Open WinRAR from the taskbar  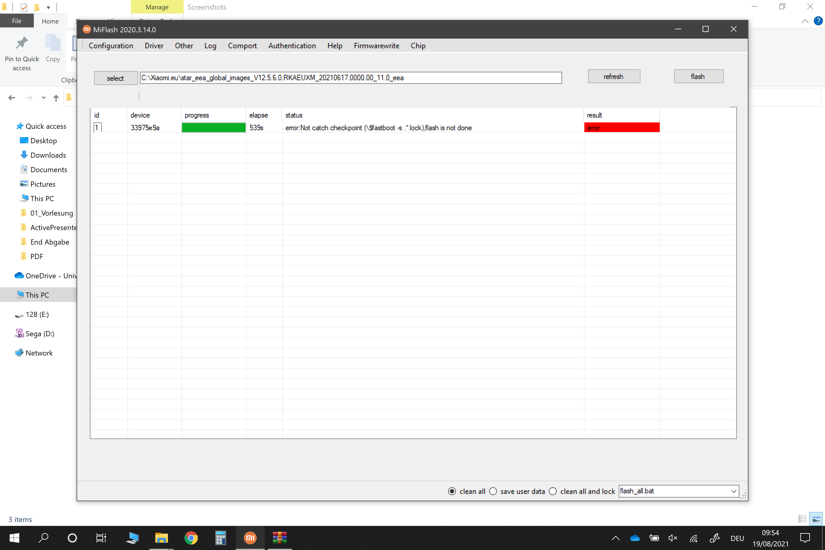pos(280,538)
